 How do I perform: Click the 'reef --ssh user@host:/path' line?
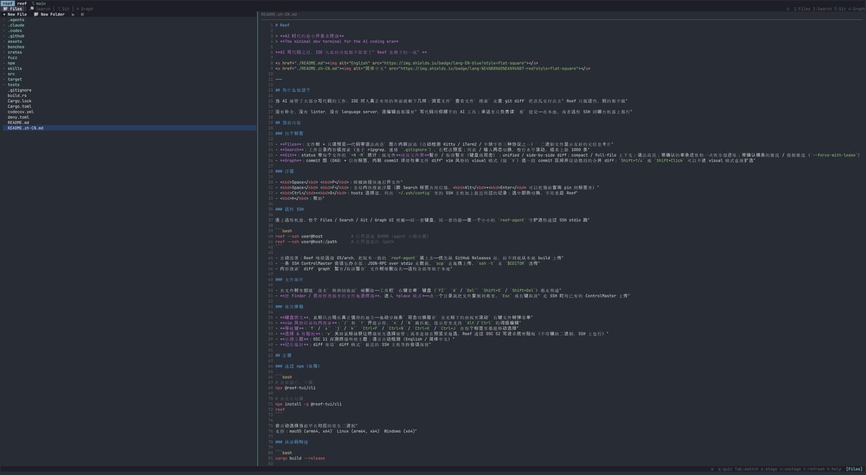point(305,242)
